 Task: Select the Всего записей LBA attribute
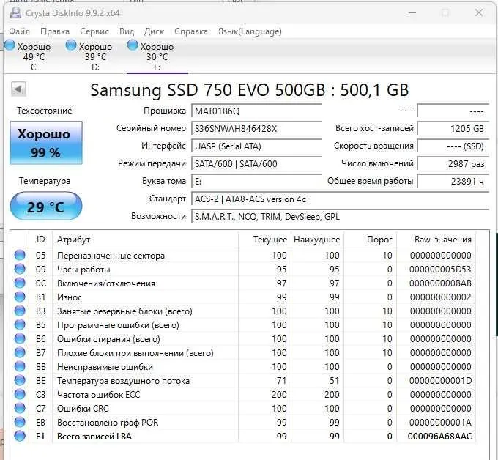point(94,437)
